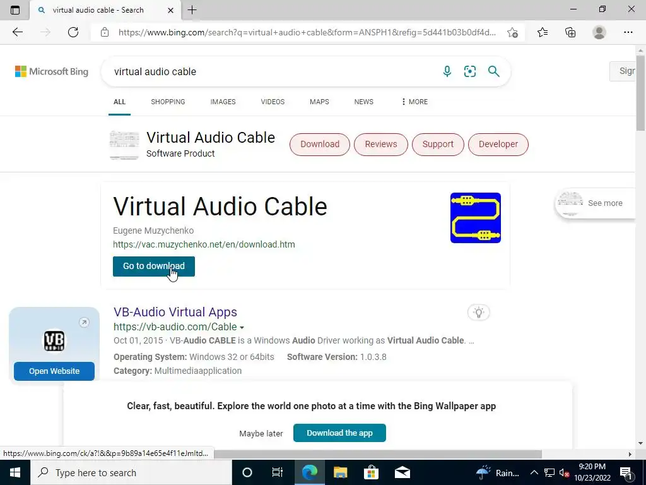This screenshot has width=646, height=485.
Task: Open the Edge settings ellipsis menu
Action: 628,32
